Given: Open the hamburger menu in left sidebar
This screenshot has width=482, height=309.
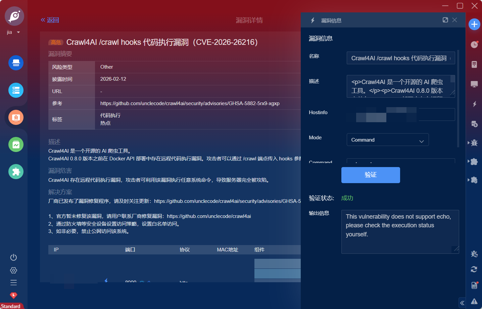Looking at the screenshot, I should click(x=13, y=283).
